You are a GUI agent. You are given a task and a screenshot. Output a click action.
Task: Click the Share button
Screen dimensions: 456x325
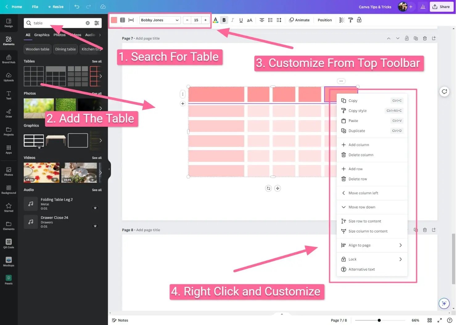(x=442, y=6)
